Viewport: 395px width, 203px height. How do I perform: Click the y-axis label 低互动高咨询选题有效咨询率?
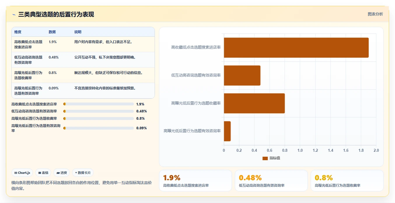point(196,75)
